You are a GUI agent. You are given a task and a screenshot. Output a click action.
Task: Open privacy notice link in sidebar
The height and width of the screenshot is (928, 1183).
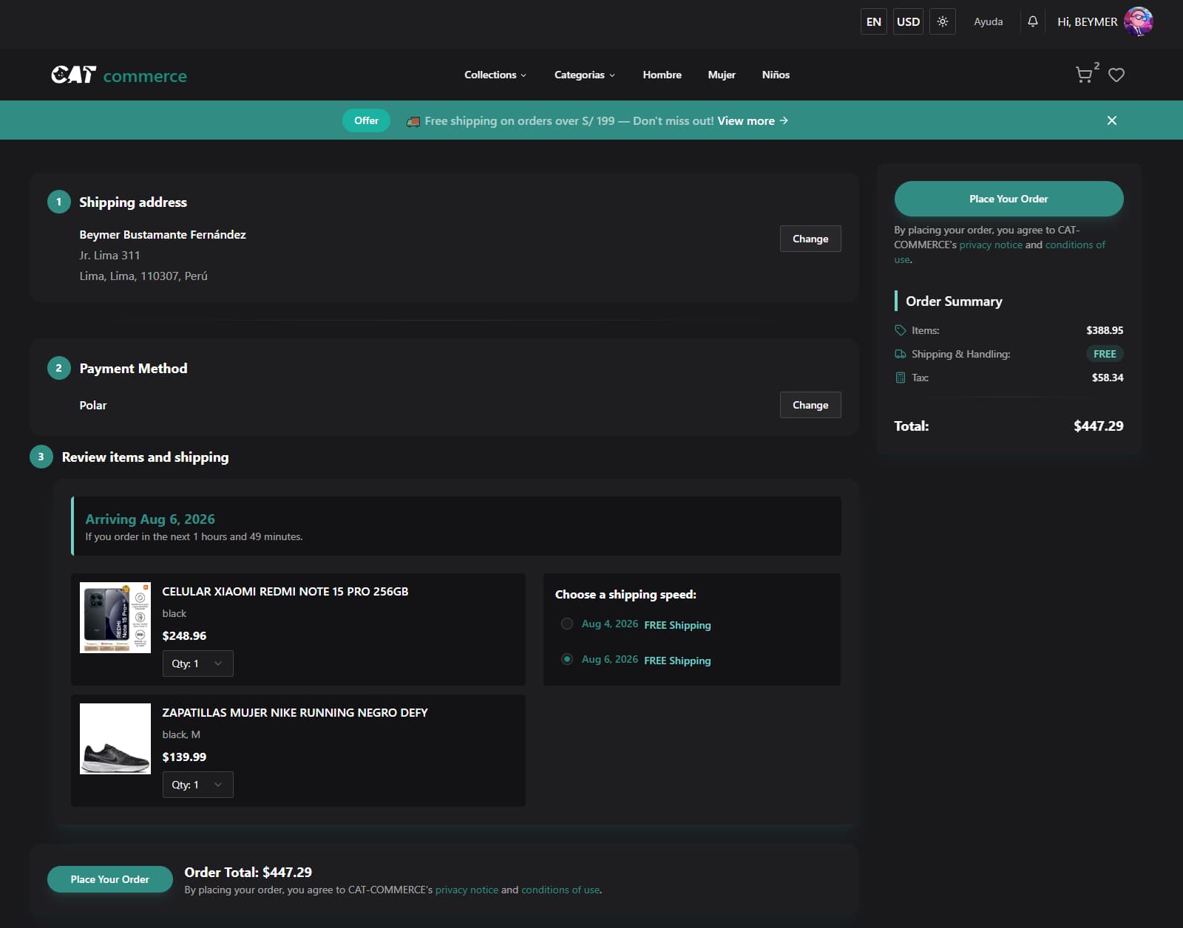[991, 245]
